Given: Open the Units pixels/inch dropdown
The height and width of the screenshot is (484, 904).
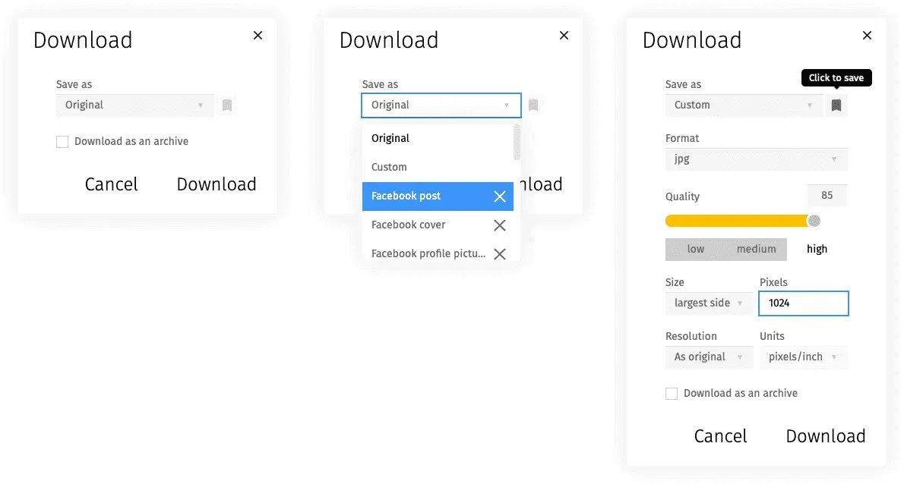Looking at the screenshot, I should pyautogui.click(x=803, y=357).
